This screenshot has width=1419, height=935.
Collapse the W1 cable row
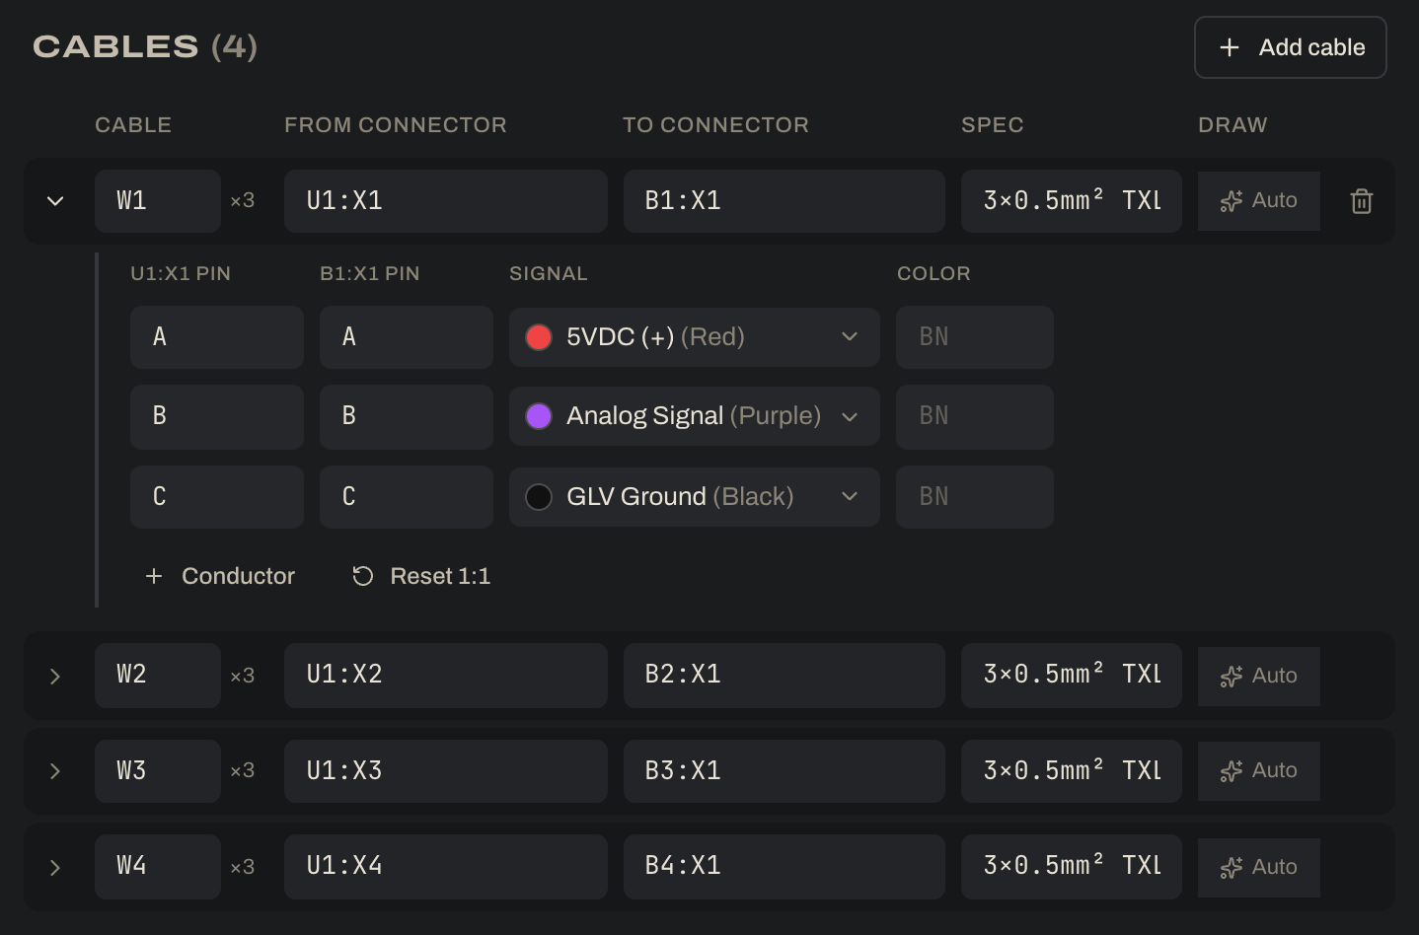[55, 201]
